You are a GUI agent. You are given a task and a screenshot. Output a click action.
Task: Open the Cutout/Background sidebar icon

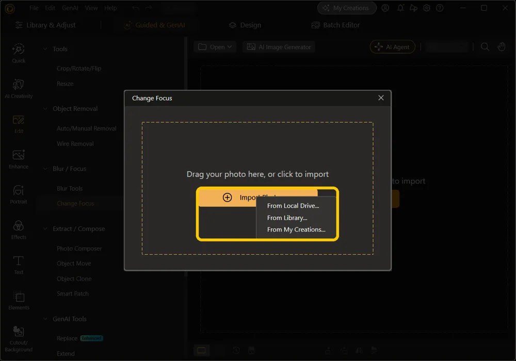click(19, 339)
